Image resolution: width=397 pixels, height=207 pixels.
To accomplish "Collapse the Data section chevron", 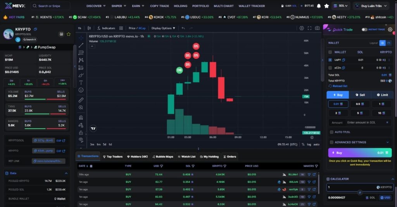I will 66,173.
